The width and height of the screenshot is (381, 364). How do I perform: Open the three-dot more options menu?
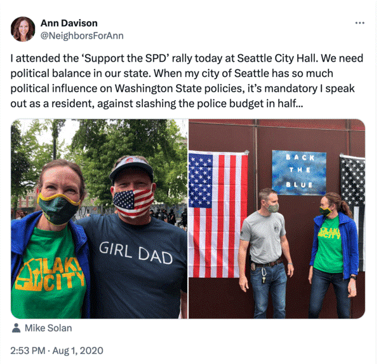pyautogui.click(x=359, y=23)
